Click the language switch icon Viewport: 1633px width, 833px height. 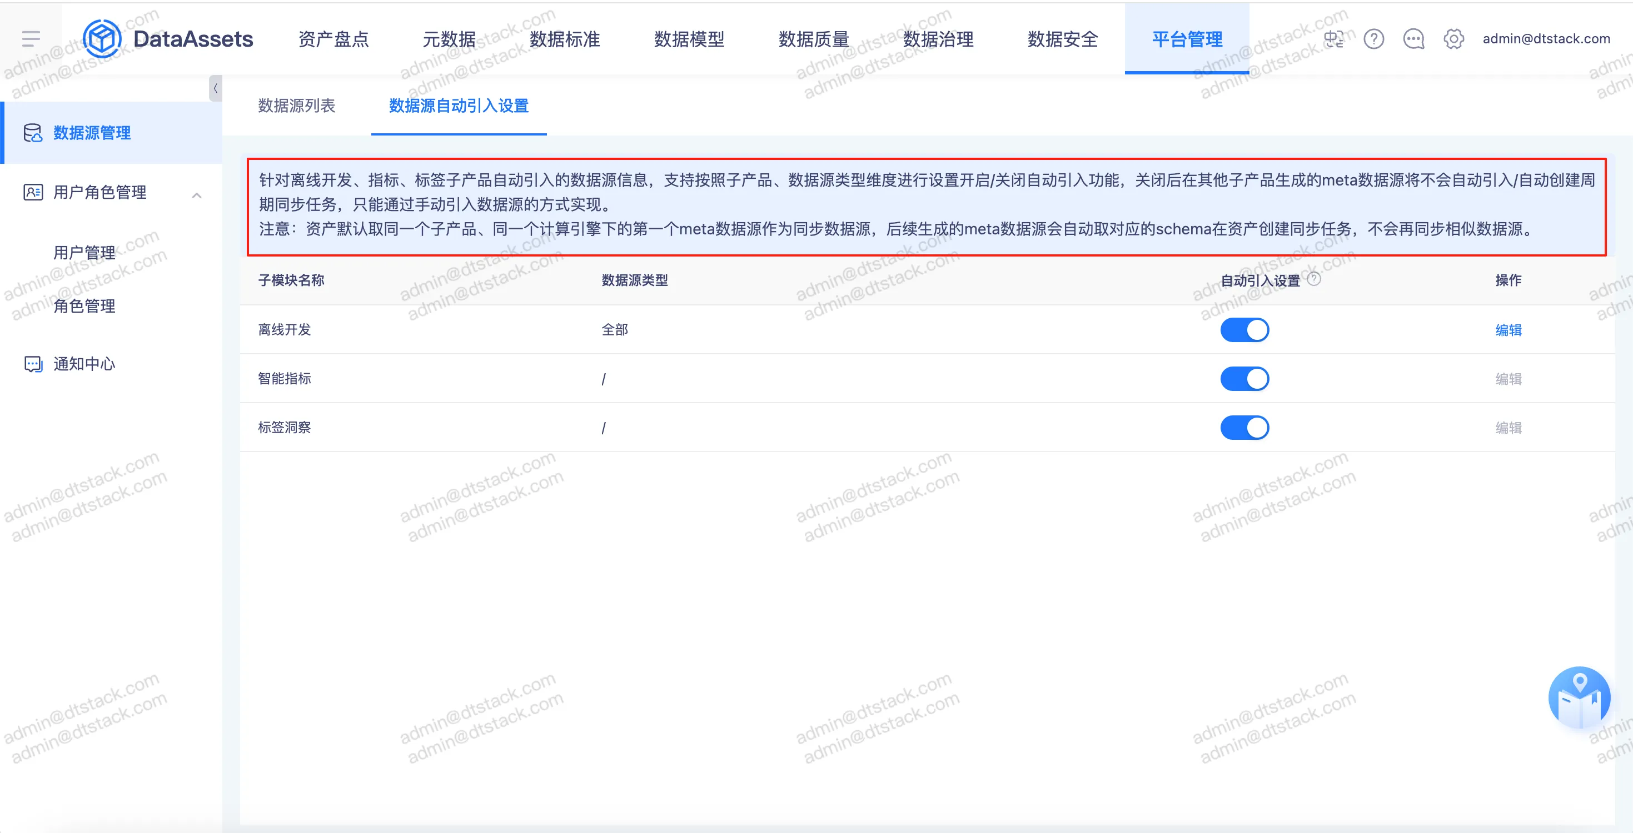point(1333,39)
